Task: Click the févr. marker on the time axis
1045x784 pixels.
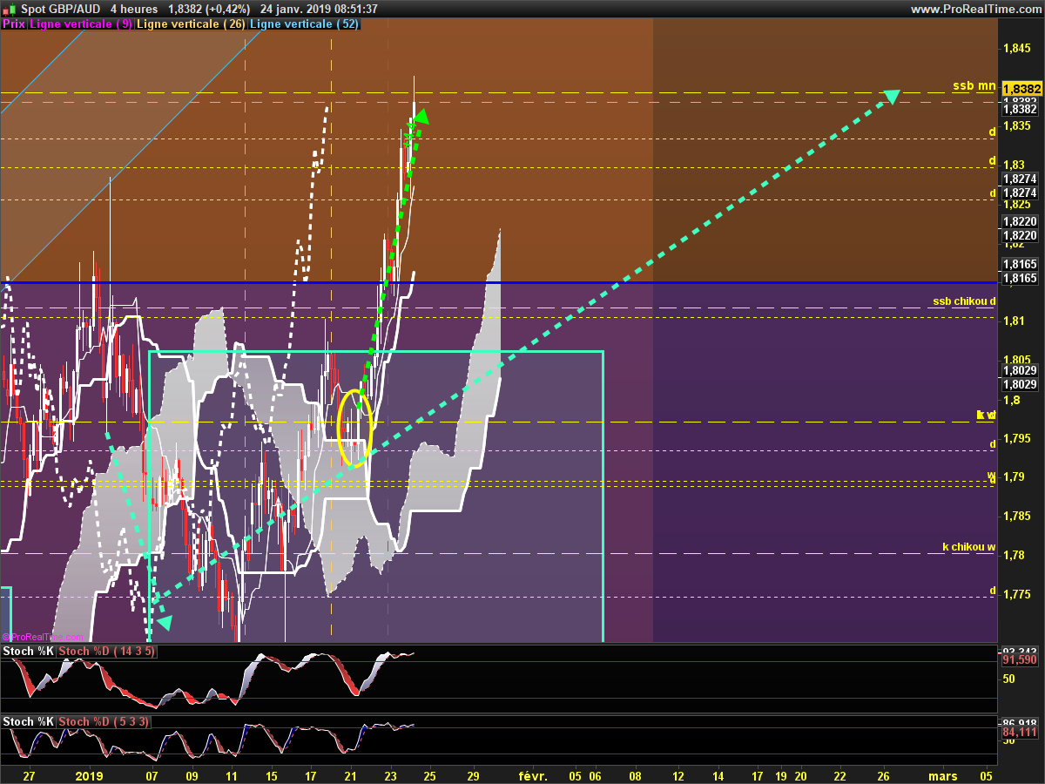Action: coord(533,775)
